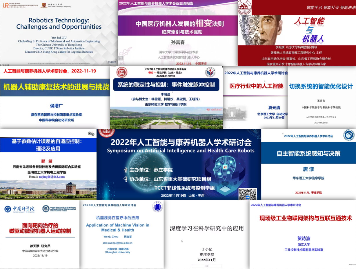Click the 中国科学院 Chinese Academy of Sciences logo
Viewport: 356px width, 269px height.
(19, 209)
